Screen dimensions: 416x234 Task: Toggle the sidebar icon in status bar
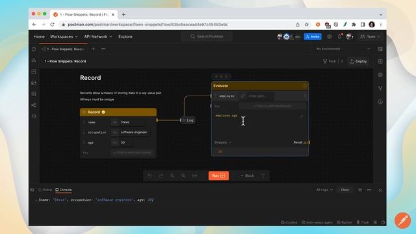click(32, 190)
